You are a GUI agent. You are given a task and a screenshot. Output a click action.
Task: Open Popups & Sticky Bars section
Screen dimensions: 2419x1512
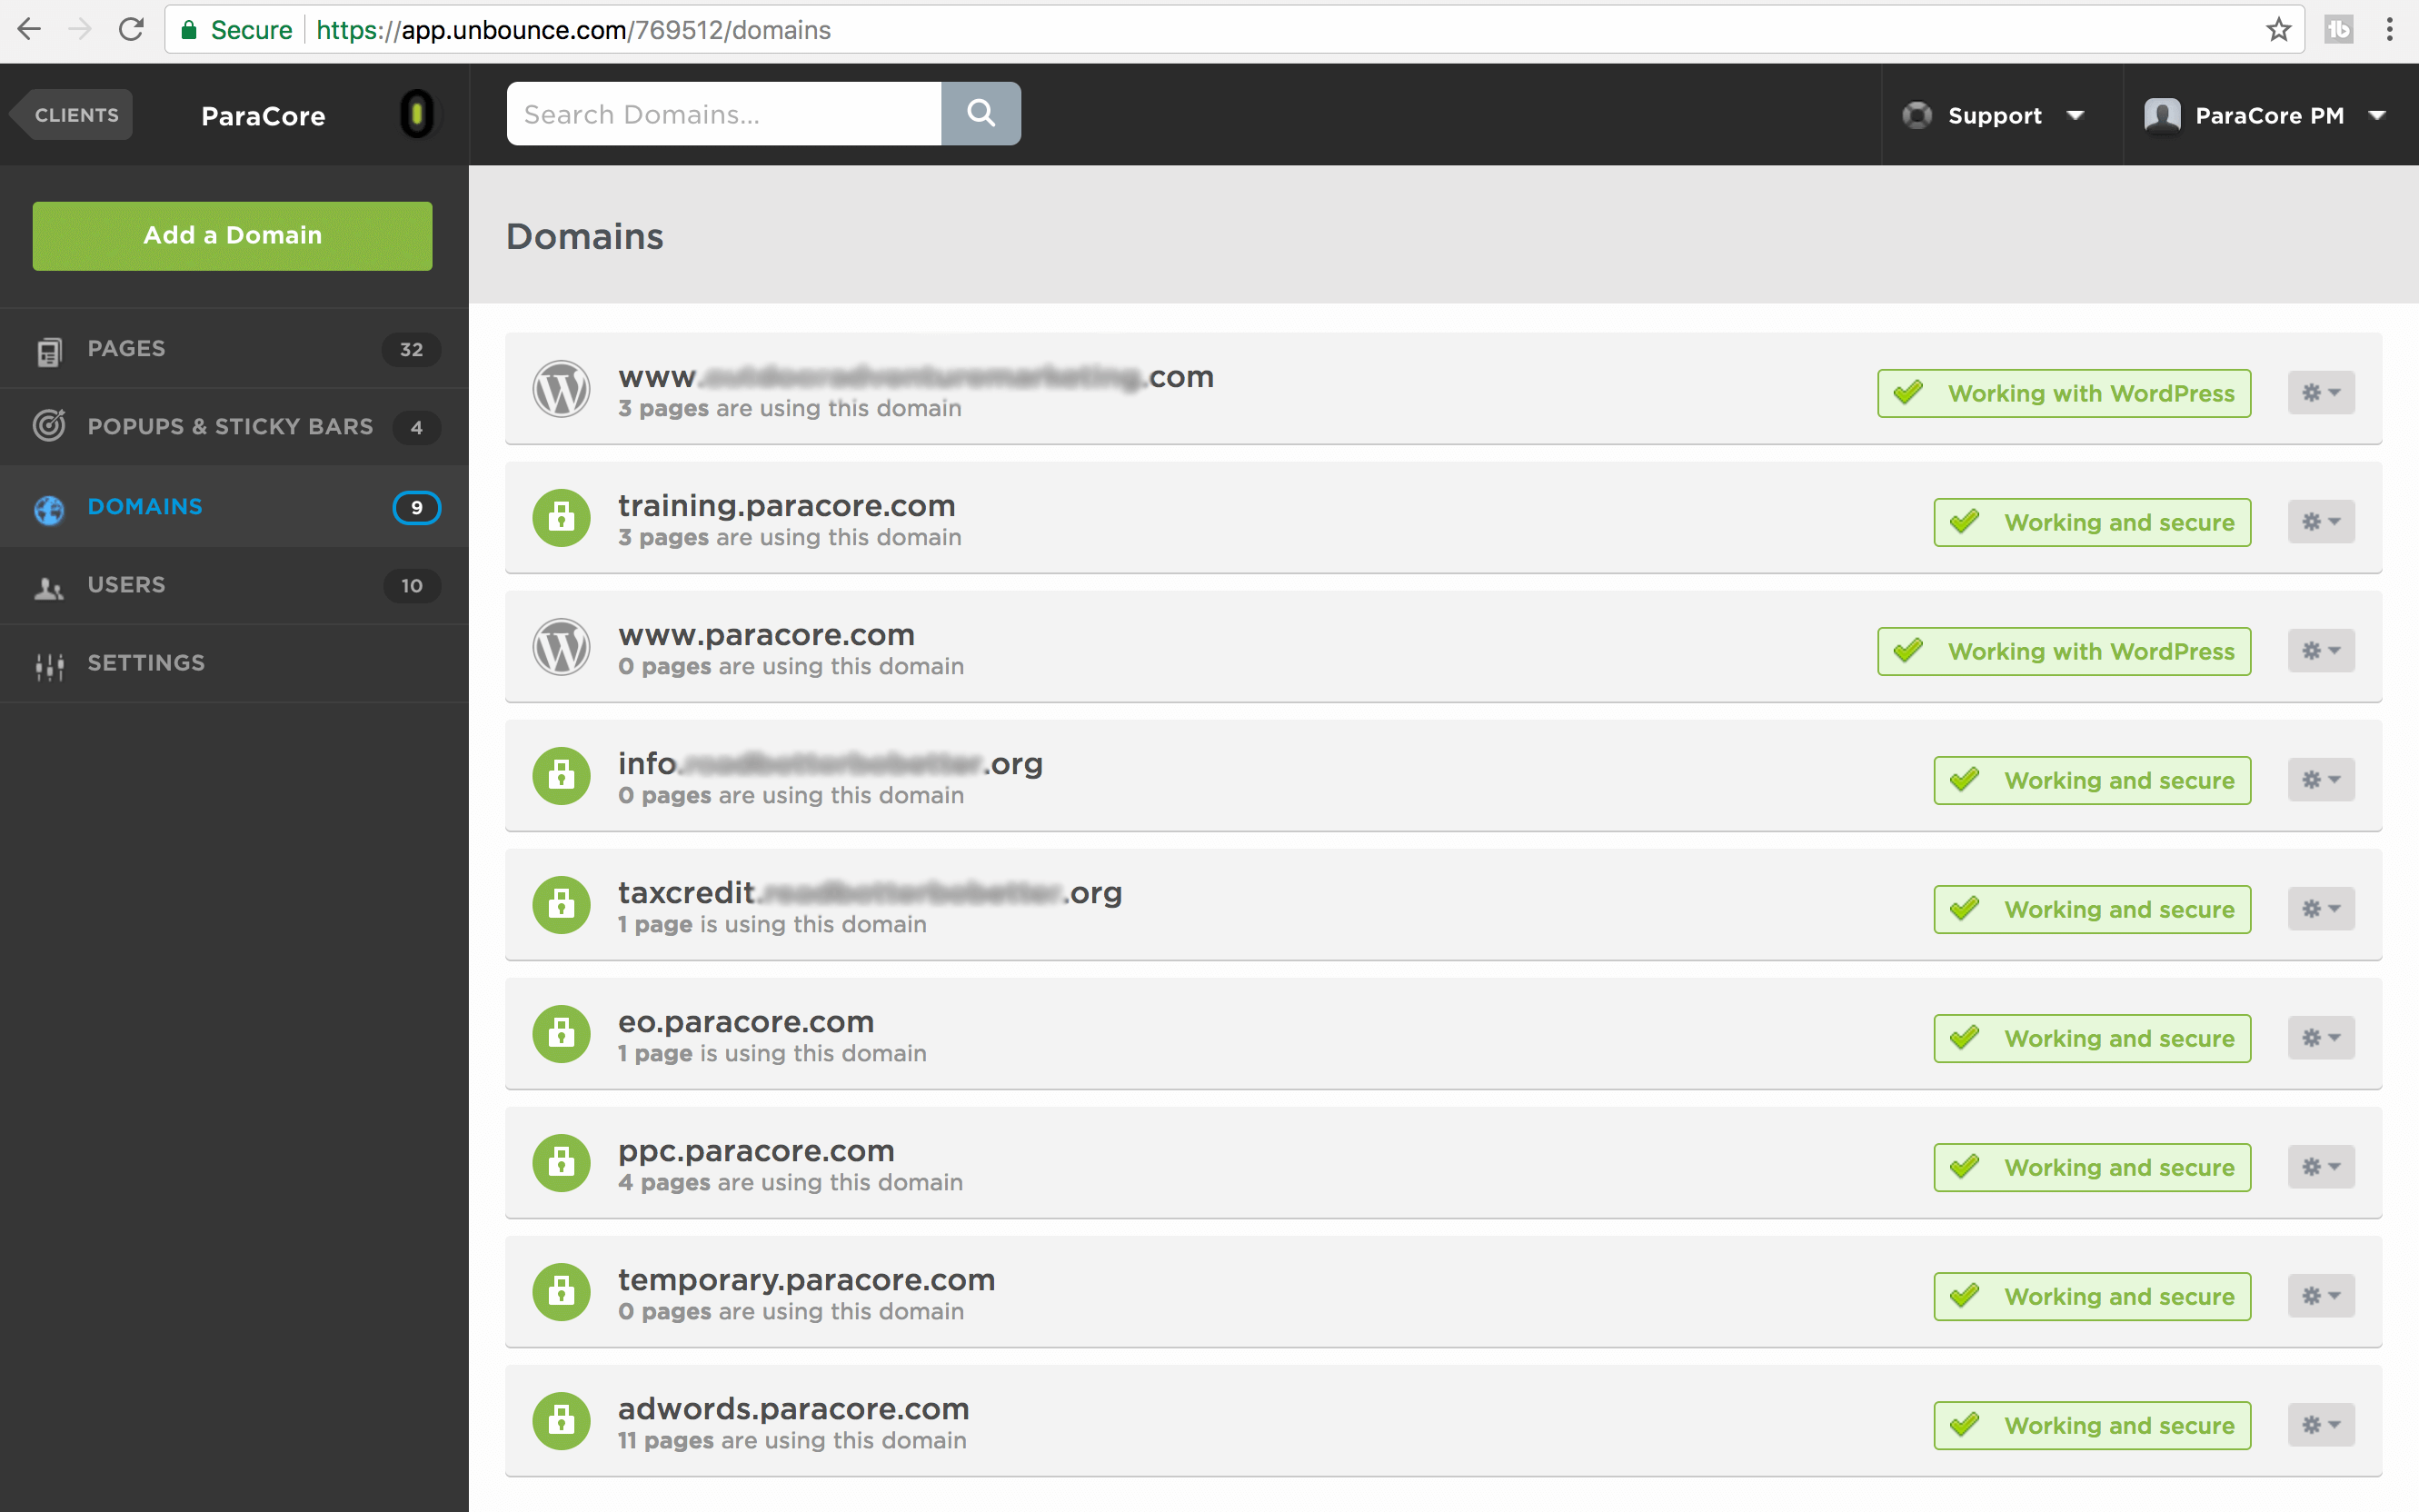(x=234, y=427)
